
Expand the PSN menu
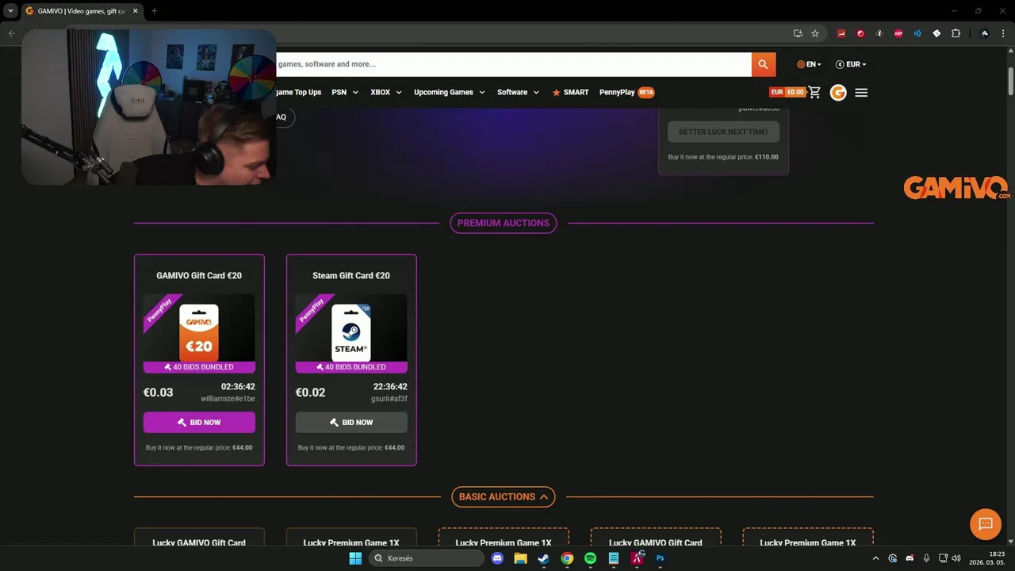345,92
